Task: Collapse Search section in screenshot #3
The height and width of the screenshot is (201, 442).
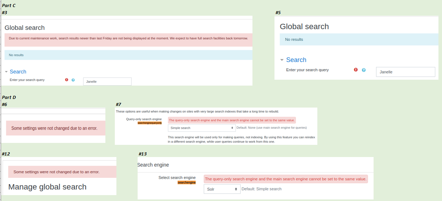Action: point(6,72)
